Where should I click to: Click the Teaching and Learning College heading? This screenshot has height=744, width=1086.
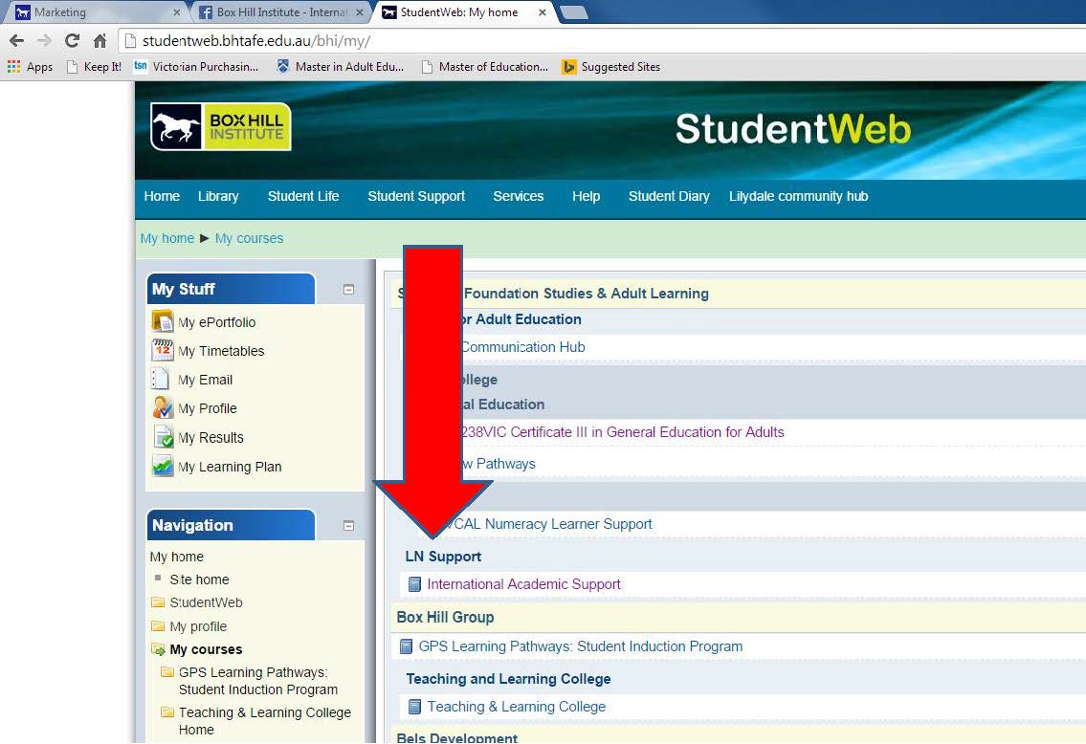(x=508, y=679)
